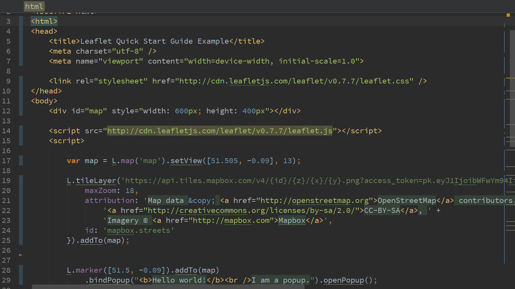This screenshot has height=289, width=515.
Task: Click addTo(map) on line 25
Action: point(103,240)
